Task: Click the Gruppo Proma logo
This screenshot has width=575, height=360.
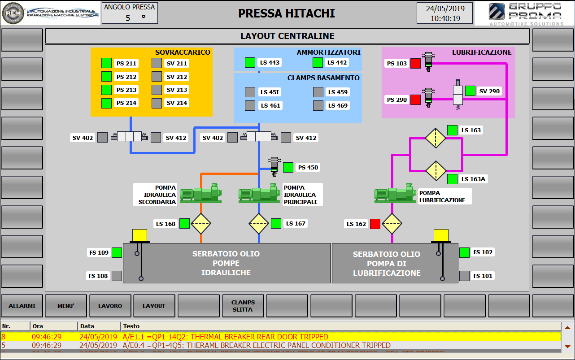Action: coord(524,13)
